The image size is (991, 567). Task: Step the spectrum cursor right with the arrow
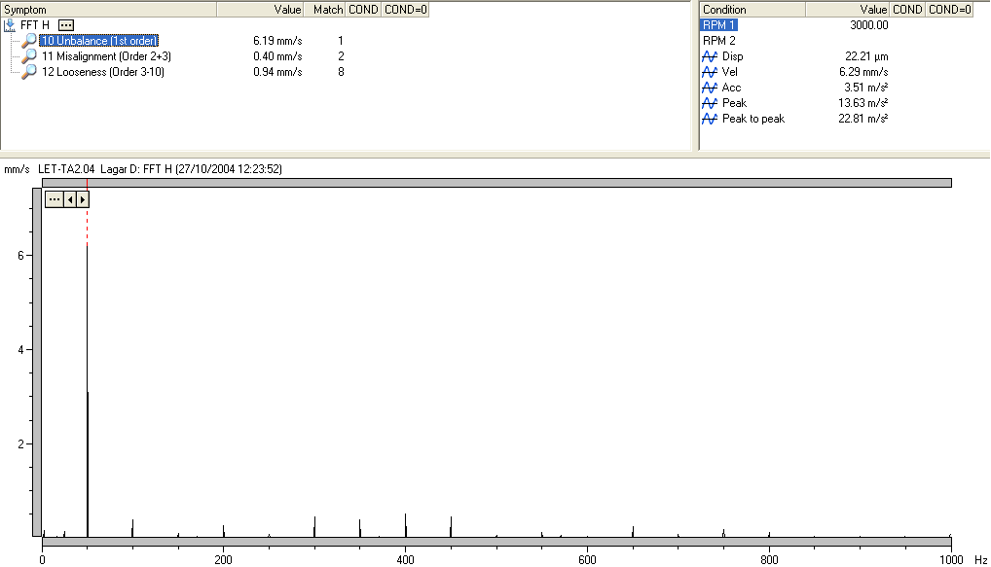[x=83, y=198]
